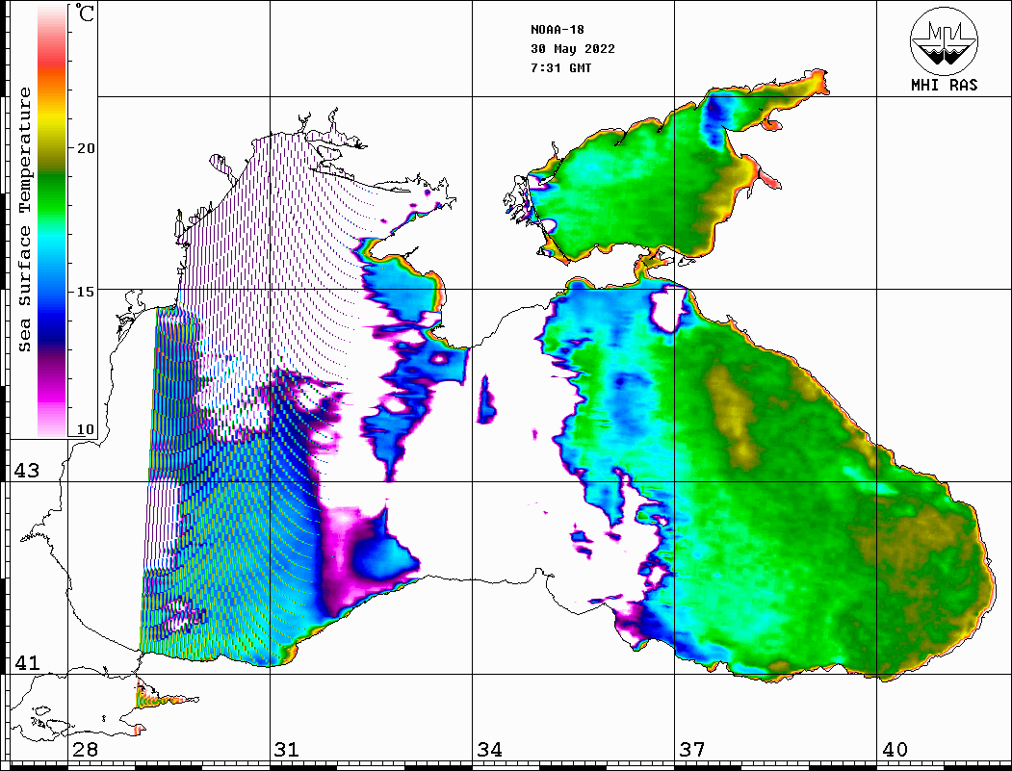
Task: Click the MHI RAS circular logo
Action: 945,40
